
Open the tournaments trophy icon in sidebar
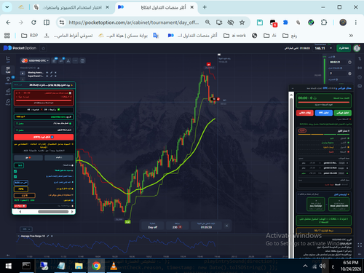[8, 79]
